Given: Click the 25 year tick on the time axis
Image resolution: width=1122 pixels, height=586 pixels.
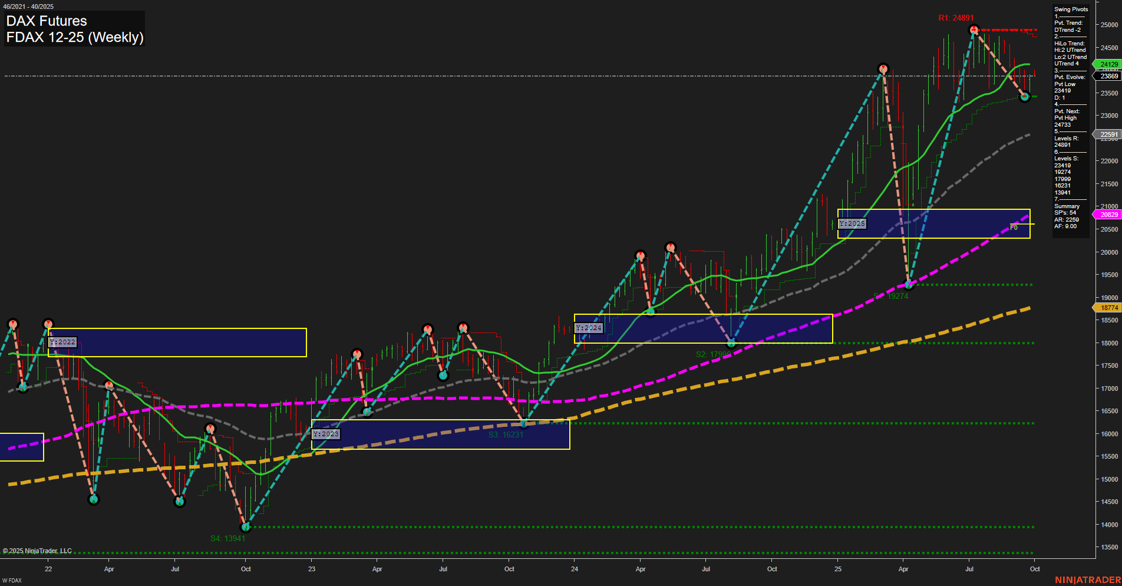Looking at the screenshot, I should pyautogui.click(x=837, y=569).
